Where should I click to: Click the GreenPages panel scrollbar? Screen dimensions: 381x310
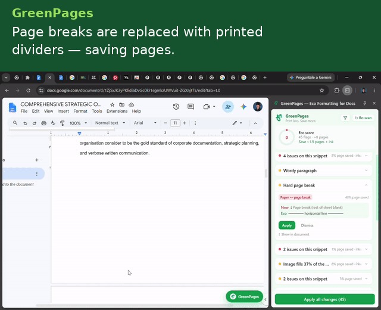[377, 187]
